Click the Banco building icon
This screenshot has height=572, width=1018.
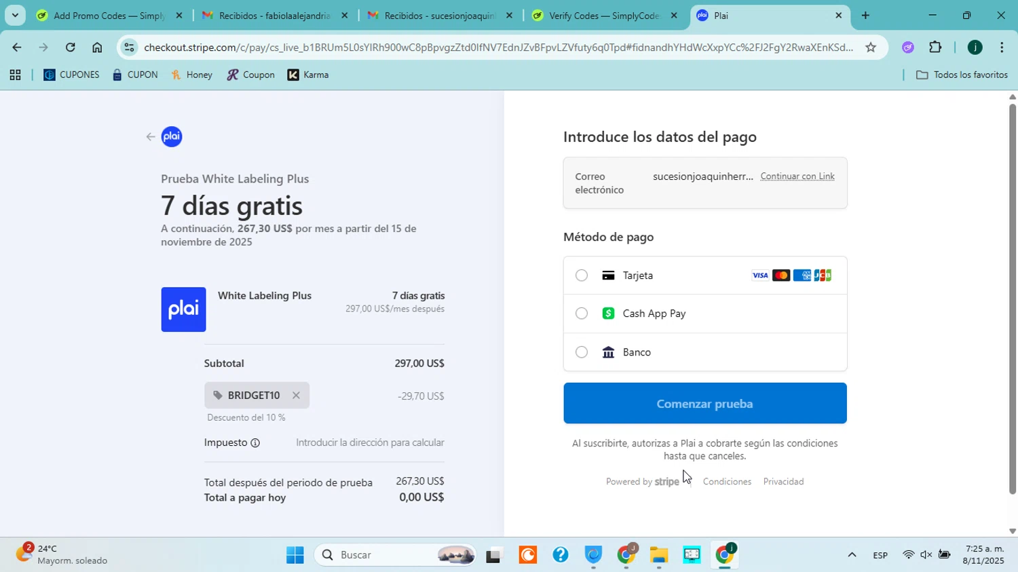(x=608, y=352)
